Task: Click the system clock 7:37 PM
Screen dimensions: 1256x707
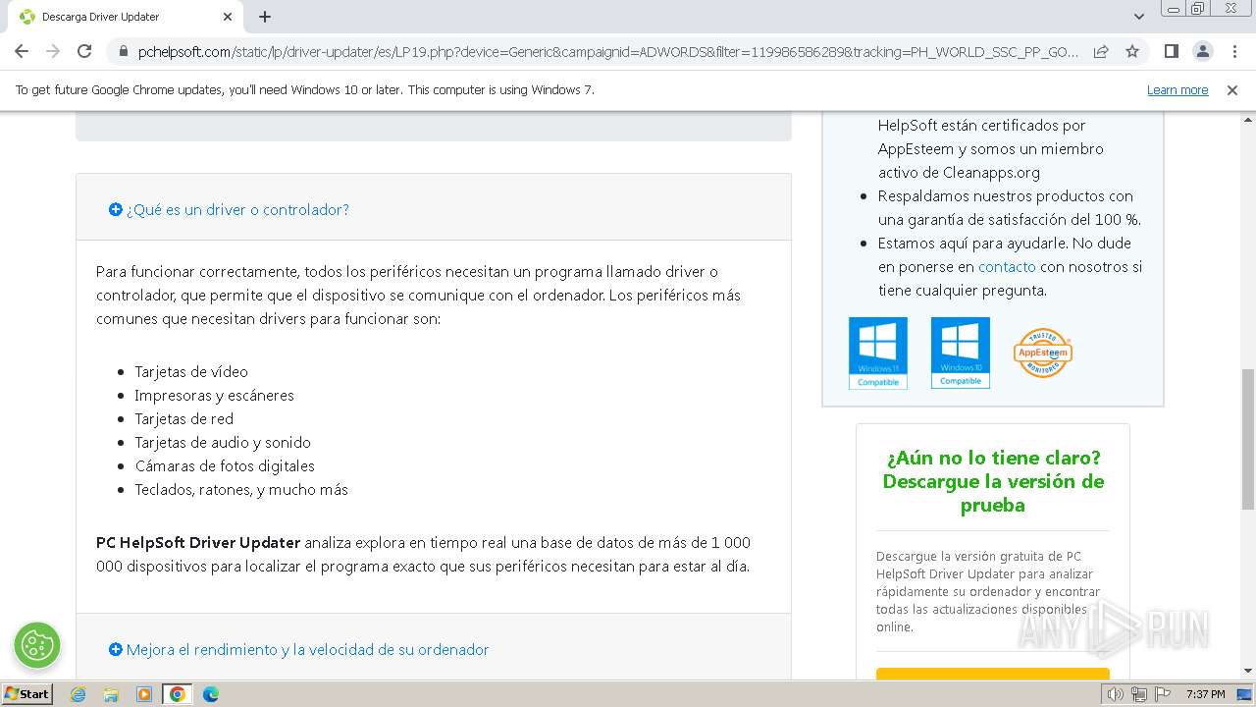Action: pyautogui.click(x=1205, y=694)
